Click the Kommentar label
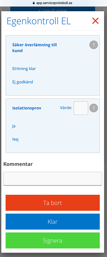 tap(18, 164)
